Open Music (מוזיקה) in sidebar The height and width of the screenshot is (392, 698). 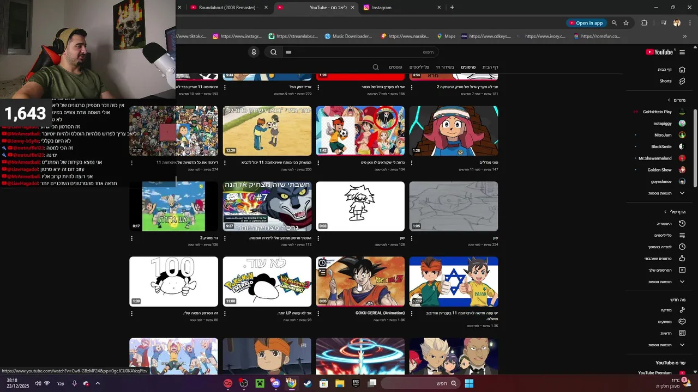click(x=672, y=310)
